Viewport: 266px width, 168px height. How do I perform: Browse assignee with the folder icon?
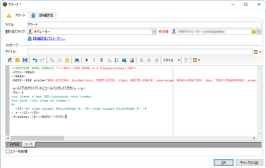254,32
